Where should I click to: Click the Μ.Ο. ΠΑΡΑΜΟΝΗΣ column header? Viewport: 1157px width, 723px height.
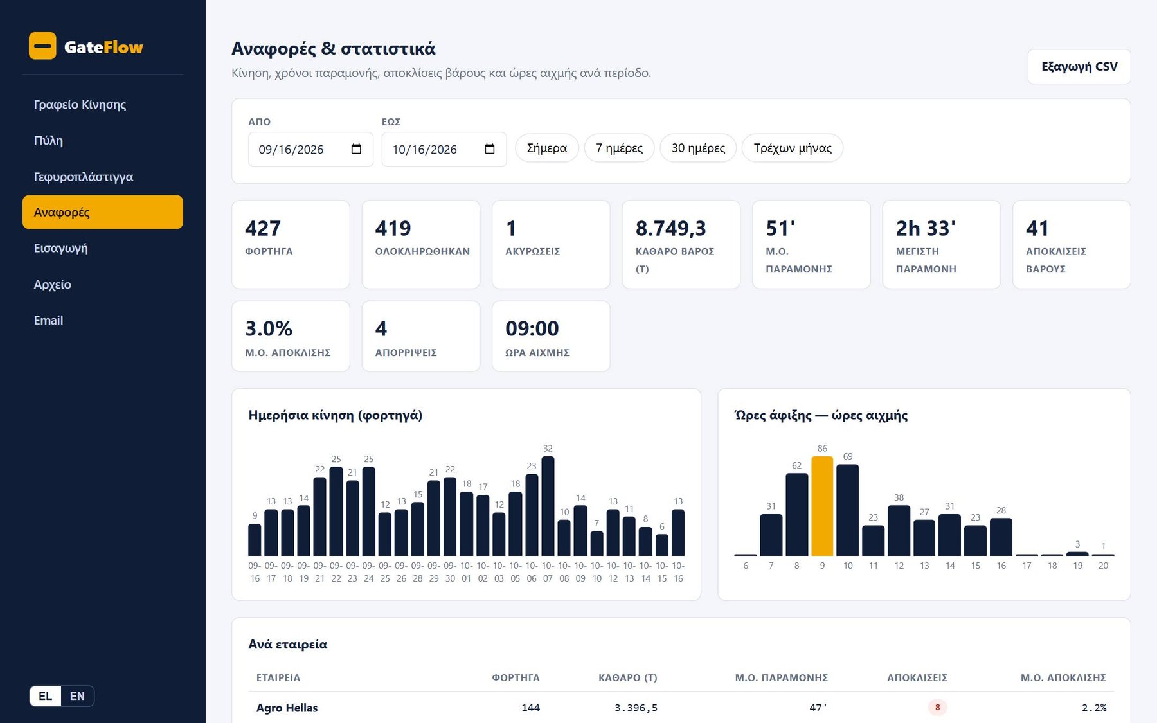pos(782,677)
